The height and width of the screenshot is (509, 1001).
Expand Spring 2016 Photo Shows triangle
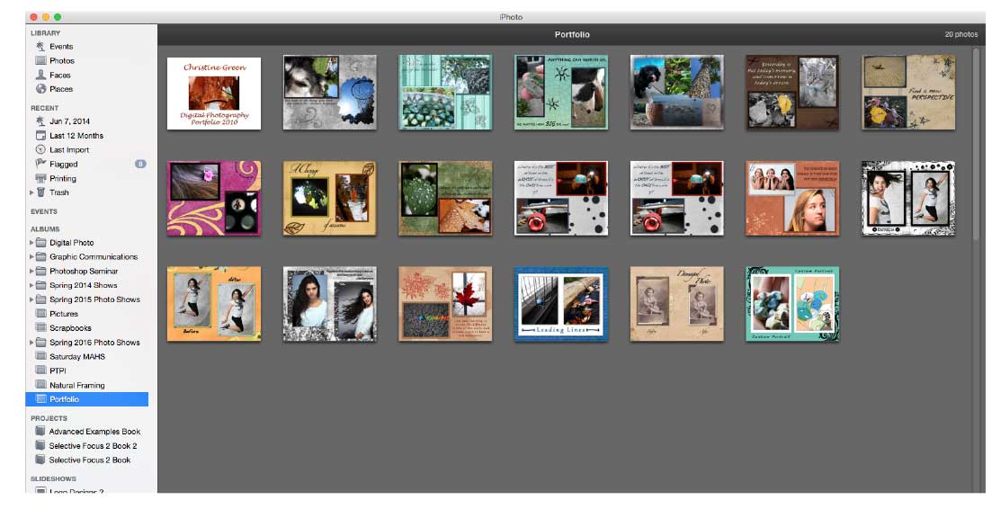coord(31,343)
